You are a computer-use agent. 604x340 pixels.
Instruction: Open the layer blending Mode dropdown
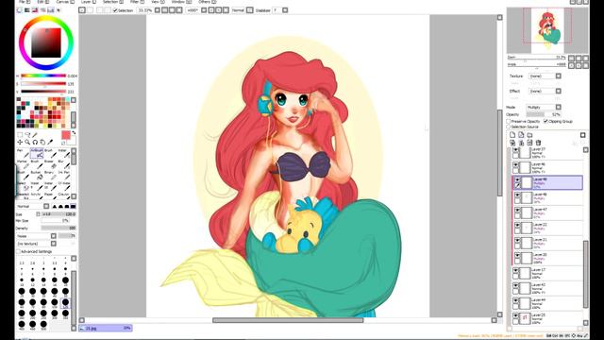[544, 107]
